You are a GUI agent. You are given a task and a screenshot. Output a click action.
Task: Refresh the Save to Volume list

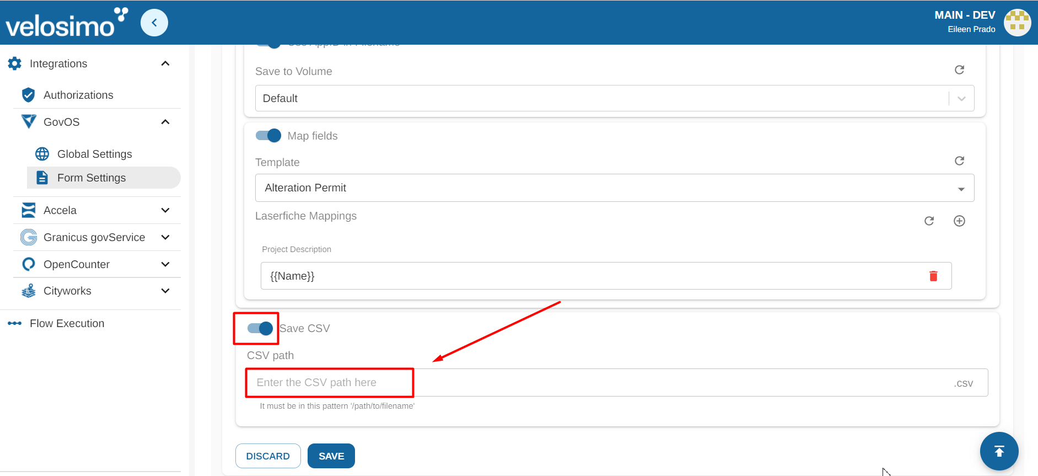point(959,70)
